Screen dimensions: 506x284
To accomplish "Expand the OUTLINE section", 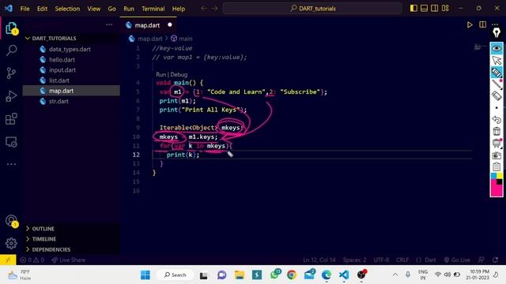I will [x=43, y=229].
